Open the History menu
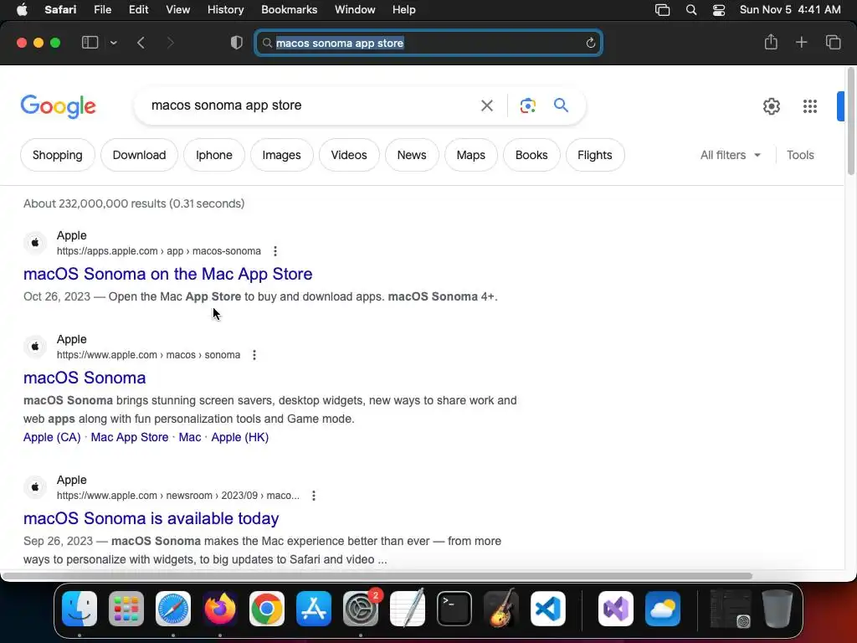Screen dimensions: 857x643 [225, 9]
